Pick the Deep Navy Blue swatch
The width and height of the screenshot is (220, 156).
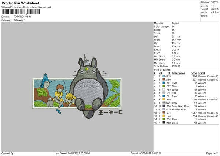(x=164, y=106)
